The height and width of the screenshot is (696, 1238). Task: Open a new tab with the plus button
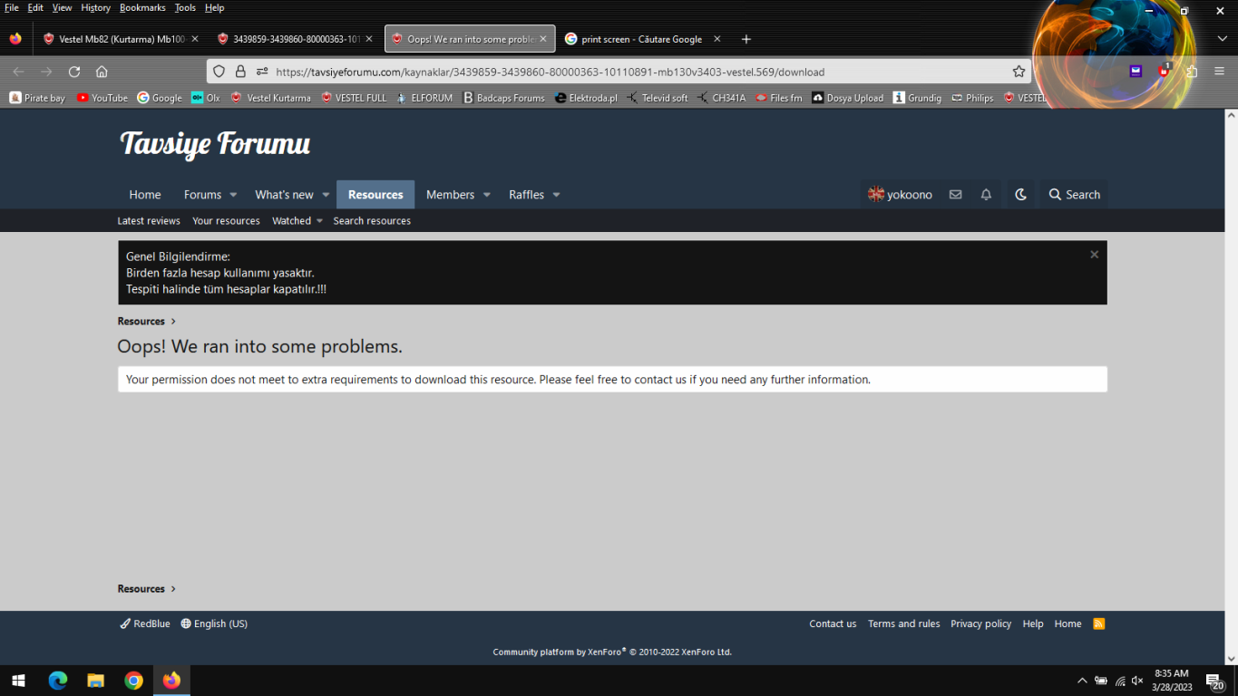[746, 39]
